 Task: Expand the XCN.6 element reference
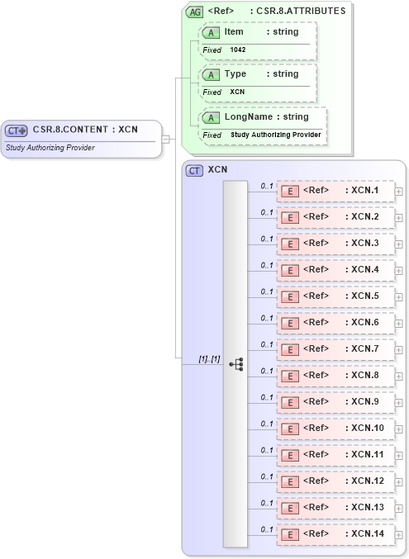[x=398, y=324]
